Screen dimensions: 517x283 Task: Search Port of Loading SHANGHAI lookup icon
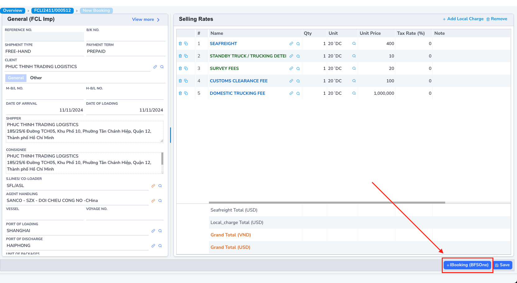[x=160, y=231]
